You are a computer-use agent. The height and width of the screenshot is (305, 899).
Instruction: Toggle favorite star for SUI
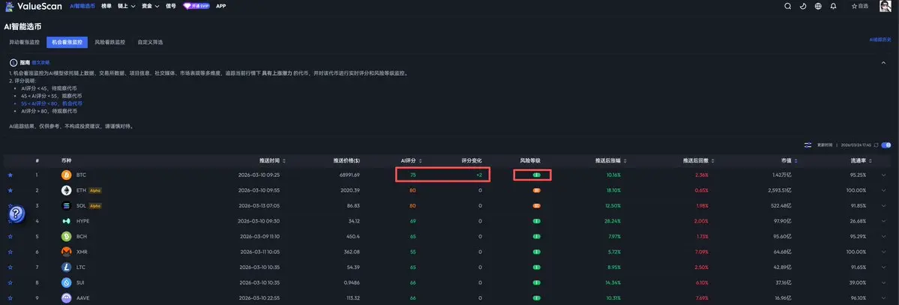tap(10, 283)
